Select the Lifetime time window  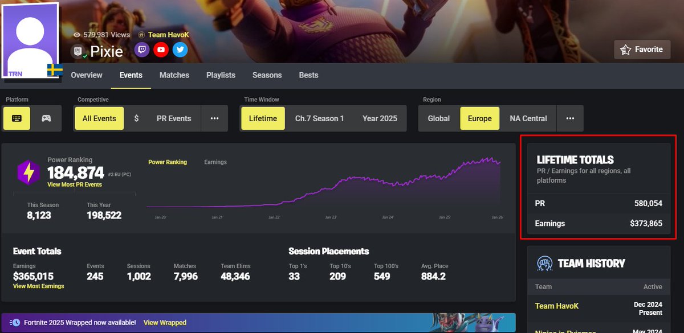262,118
